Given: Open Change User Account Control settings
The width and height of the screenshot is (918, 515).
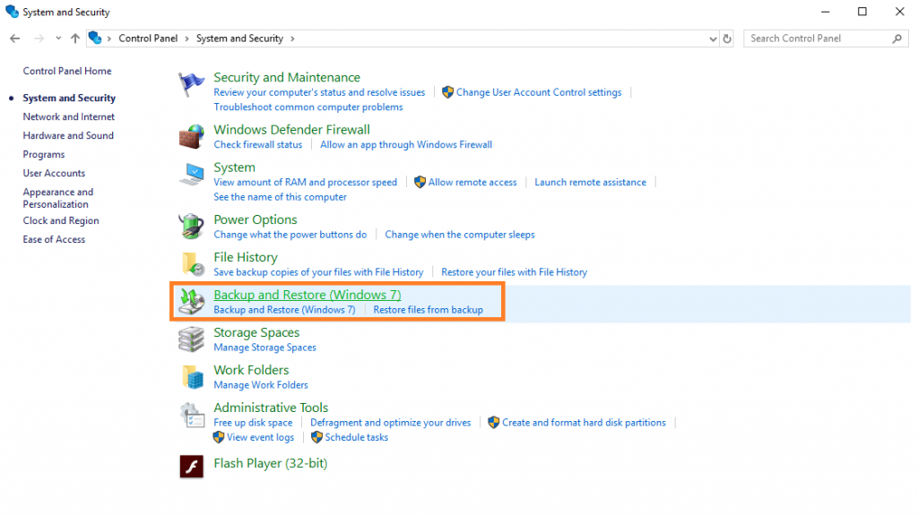Looking at the screenshot, I should coord(538,92).
